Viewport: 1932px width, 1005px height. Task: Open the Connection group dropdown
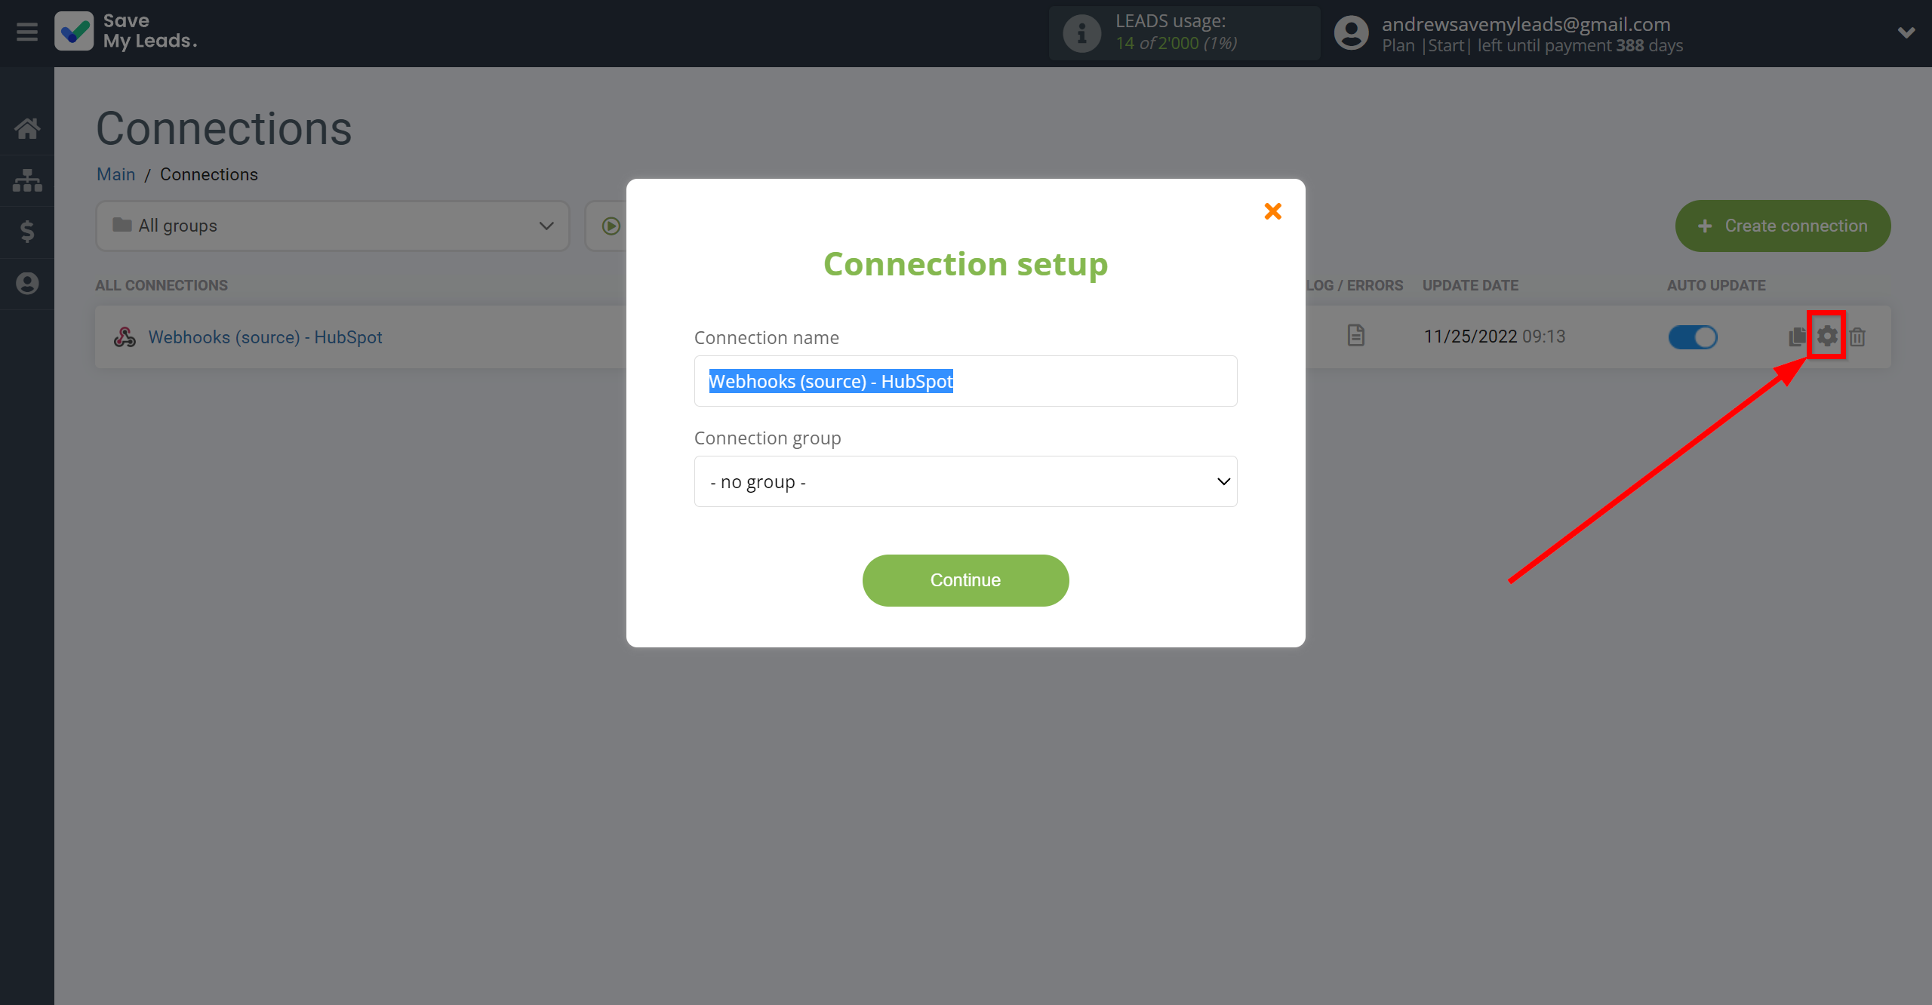coord(966,481)
